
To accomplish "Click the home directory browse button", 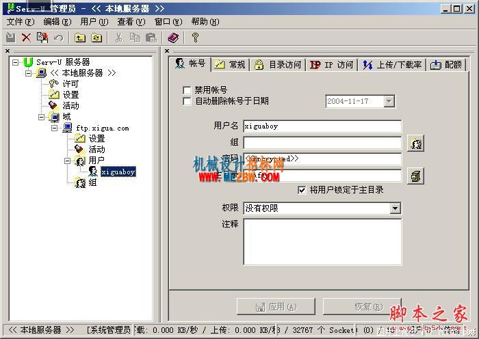I will (416, 176).
